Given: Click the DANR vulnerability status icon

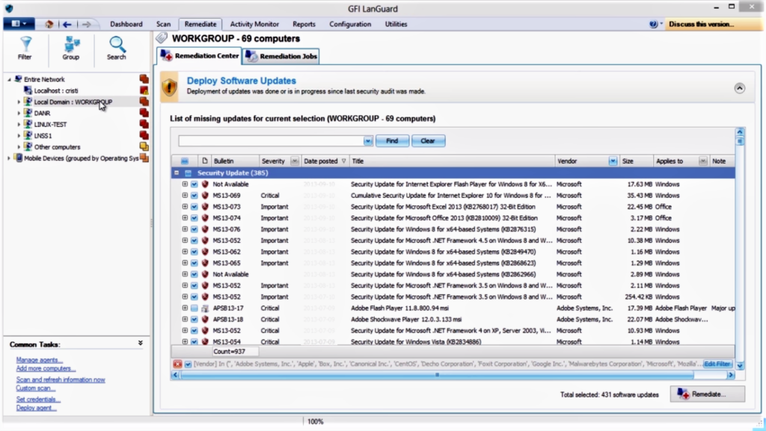Looking at the screenshot, I should coord(144,113).
